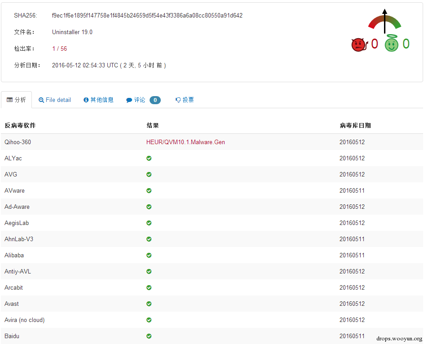Click the green check icon for AegisLab
This screenshot has height=344, width=424.
[149, 223]
